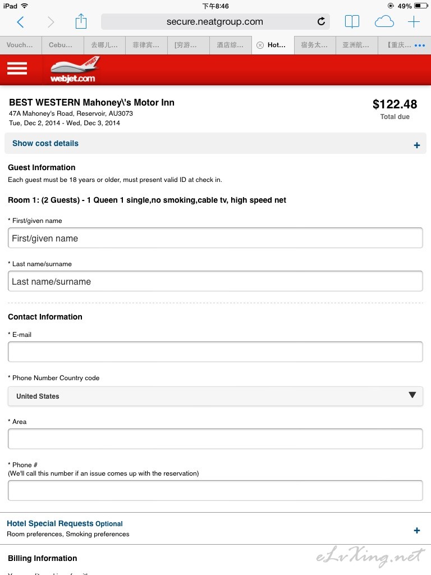The image size is (431, 575).
Task: Focus the Last name/surname field
Action: [215, 281]
